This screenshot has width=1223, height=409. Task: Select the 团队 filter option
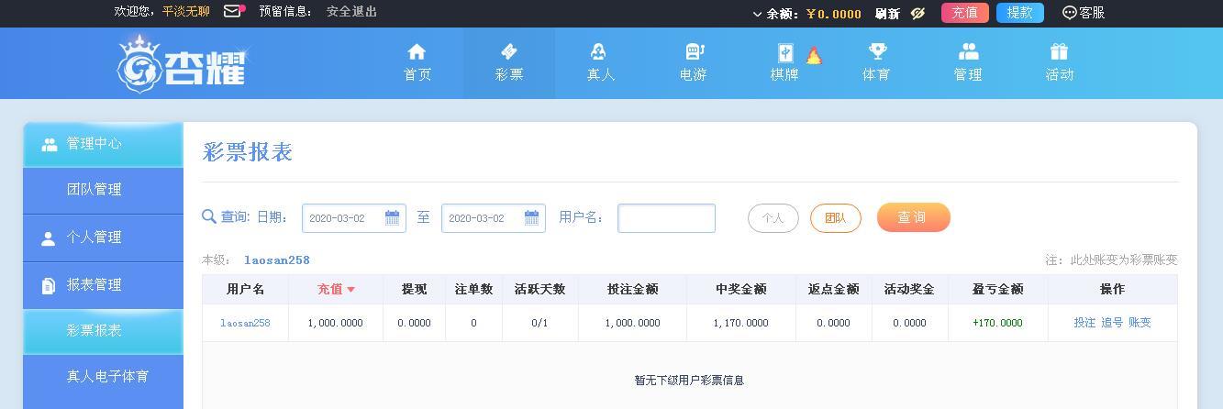pos(836,218)
